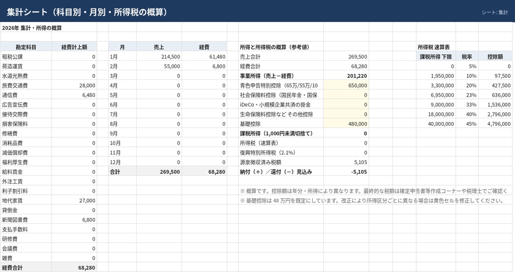Edit the 基礎控除 yellow cell 480,000
Viewport: 515px width, 272px height.
(346, 124)
